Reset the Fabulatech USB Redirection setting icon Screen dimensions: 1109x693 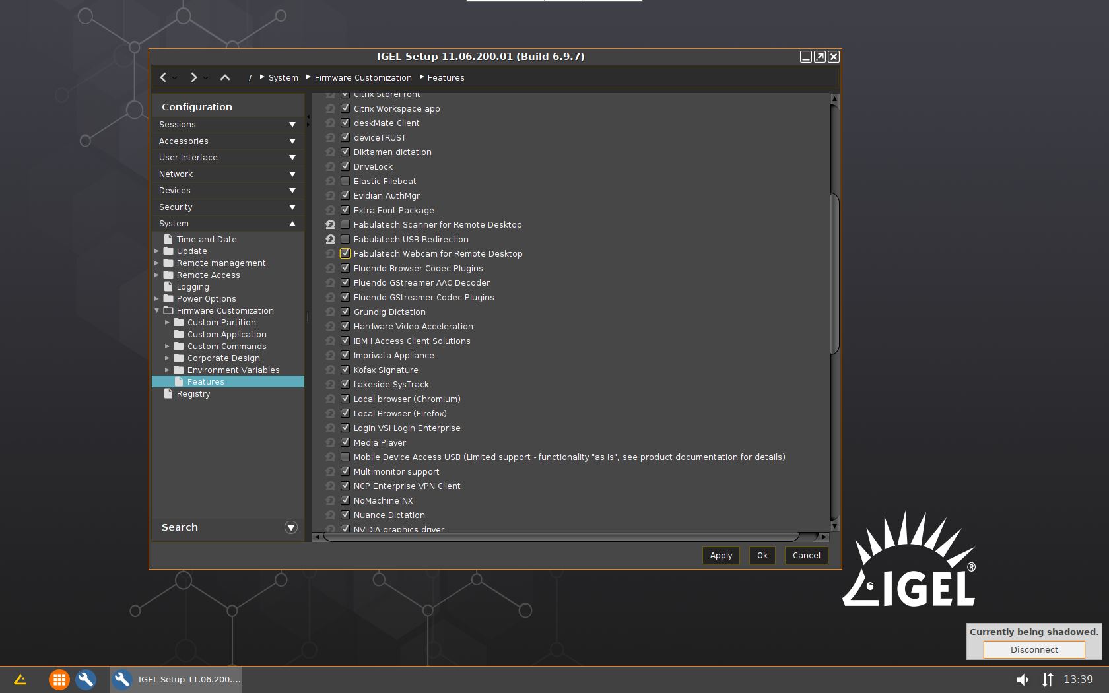tap(331, 240)
